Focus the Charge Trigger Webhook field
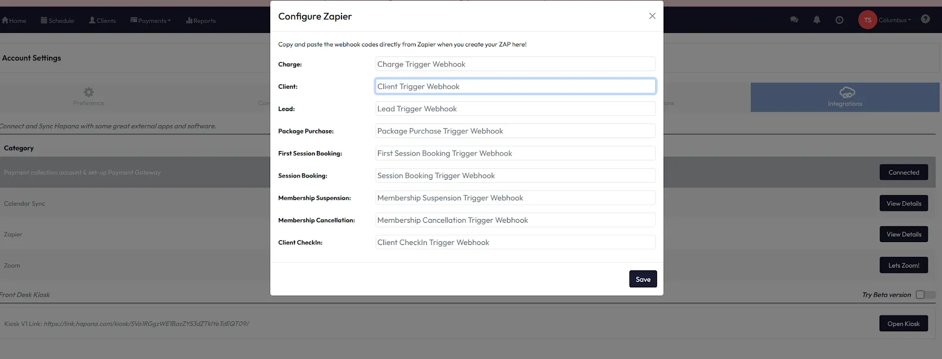 pos(515,64)
